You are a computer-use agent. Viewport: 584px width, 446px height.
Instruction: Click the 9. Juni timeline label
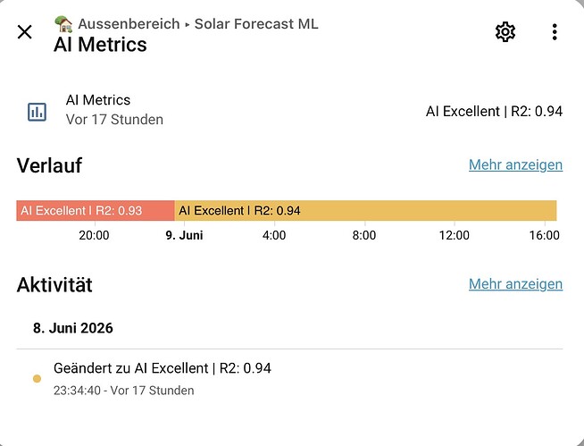(184, 235)
